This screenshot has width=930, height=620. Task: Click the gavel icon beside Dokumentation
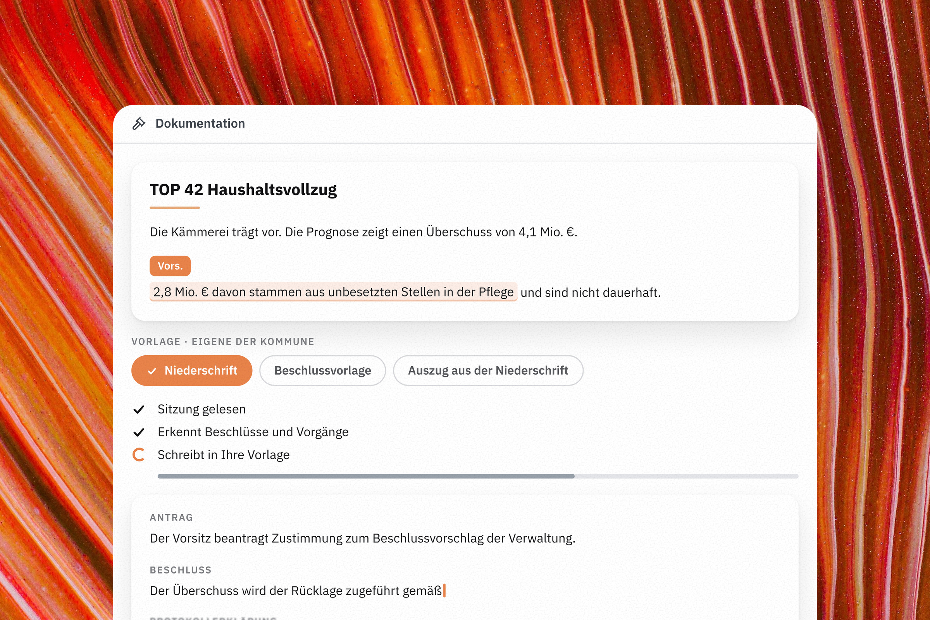[139, 124]
